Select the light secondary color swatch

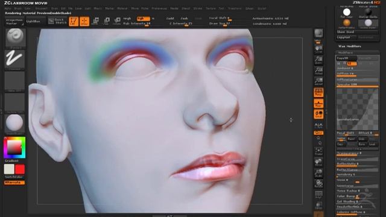coord(9,169)
